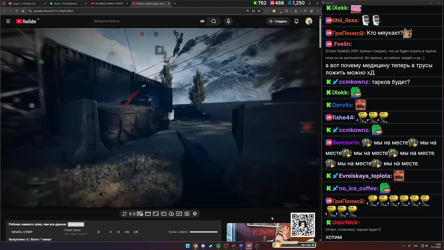Image resolution: width=444 pixels, height=250 pixels.
Task: Click the split minutes value field
Action: [x=99, y=232]
